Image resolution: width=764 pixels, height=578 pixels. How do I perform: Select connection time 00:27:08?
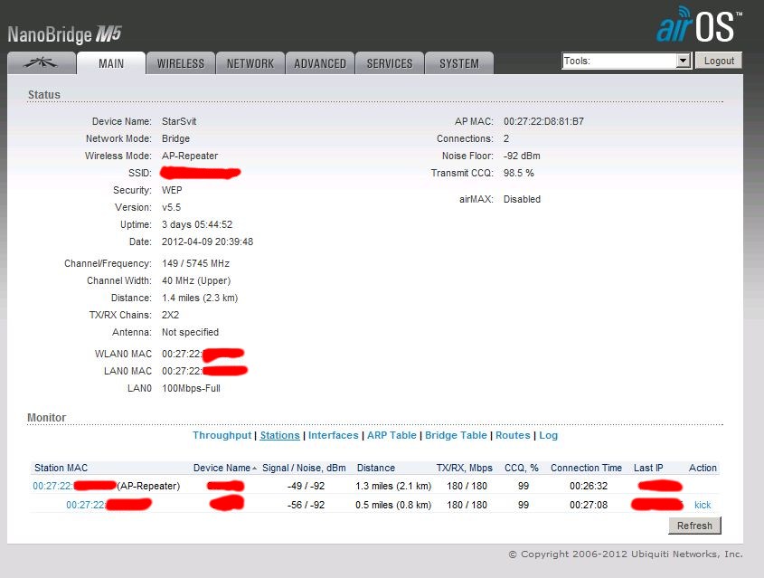point(589,505)
